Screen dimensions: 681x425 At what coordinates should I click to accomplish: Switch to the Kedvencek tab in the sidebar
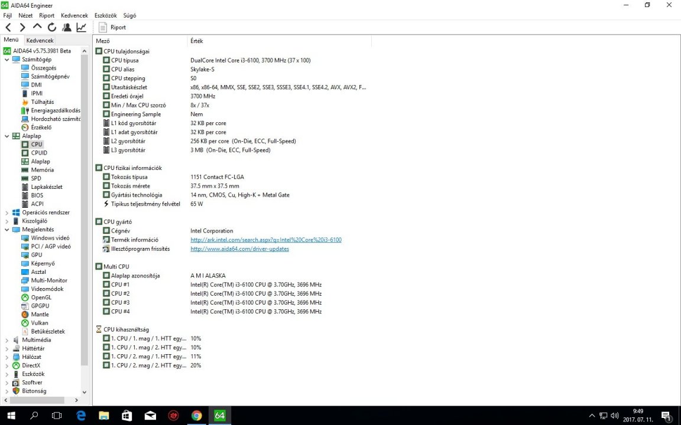40,40
